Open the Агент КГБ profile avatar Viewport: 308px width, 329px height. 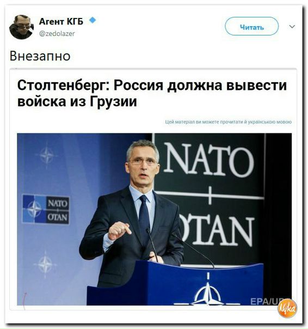point(21,27)
